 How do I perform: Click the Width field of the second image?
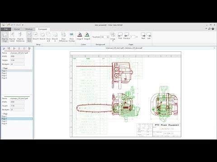pos(17,102)
